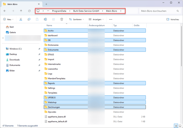Select the DTAUS folder
Viewport: 183px width, 128px height.
coord(95,55)
